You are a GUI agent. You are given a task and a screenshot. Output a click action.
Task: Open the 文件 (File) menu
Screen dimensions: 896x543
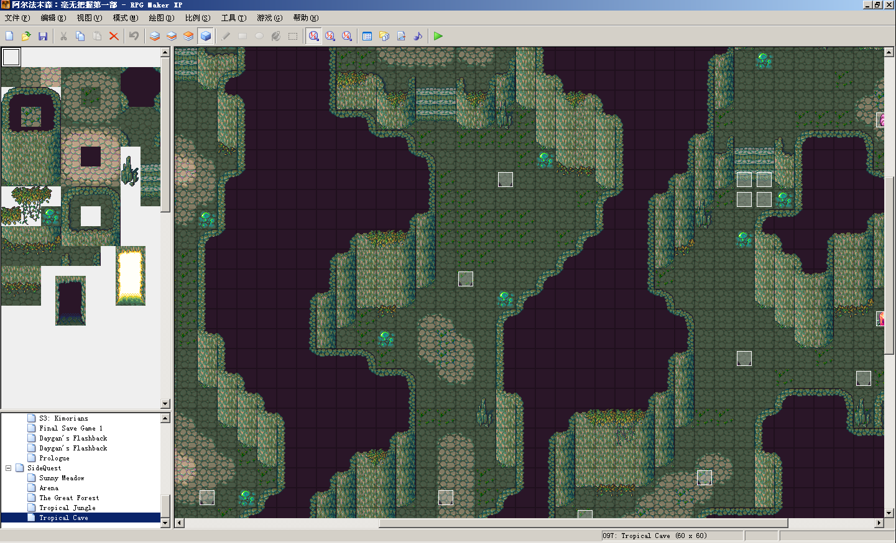[17, 18]
